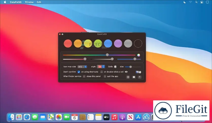212x123 pixels.
Task: Click the mountain-logo app in the Dock
Action: point(146,117)
